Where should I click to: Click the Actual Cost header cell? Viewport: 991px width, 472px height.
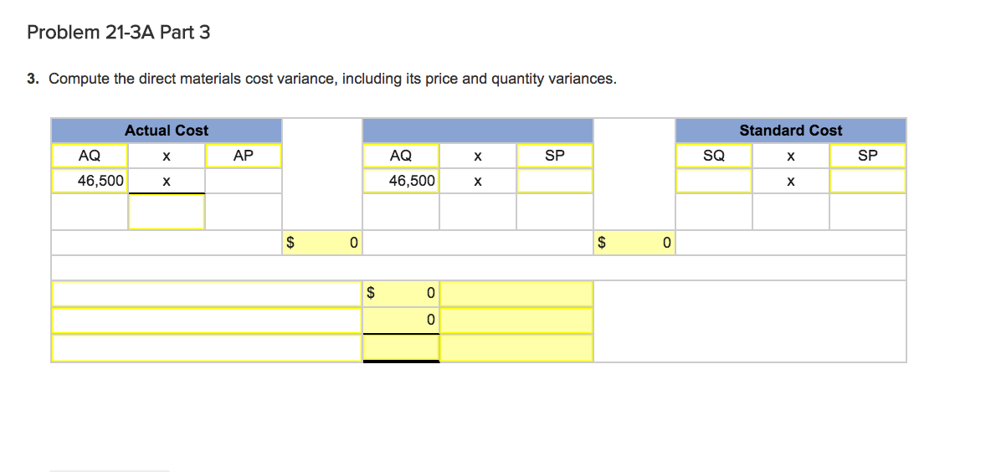tap(167, 131)
